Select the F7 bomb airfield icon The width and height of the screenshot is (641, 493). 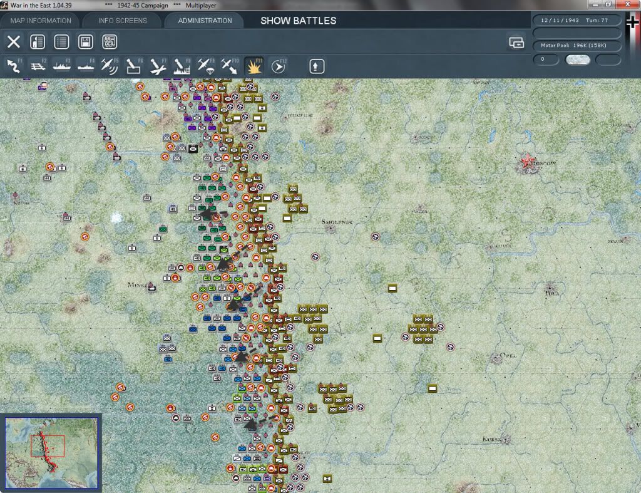point(158,66)
